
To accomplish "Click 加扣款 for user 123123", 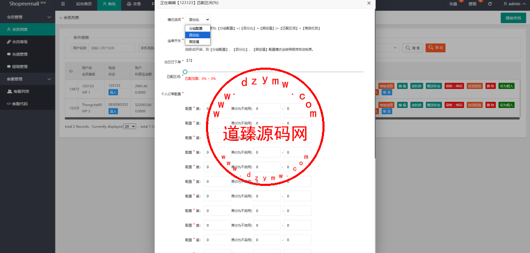I will tap(417, 86).
